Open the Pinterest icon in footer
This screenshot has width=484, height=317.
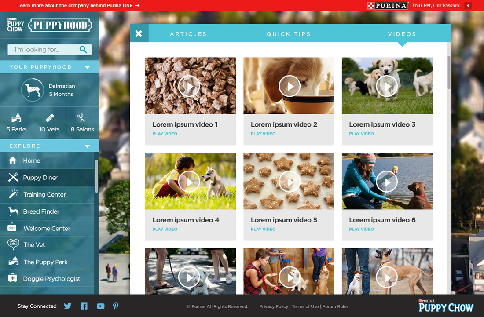[116, 306]
